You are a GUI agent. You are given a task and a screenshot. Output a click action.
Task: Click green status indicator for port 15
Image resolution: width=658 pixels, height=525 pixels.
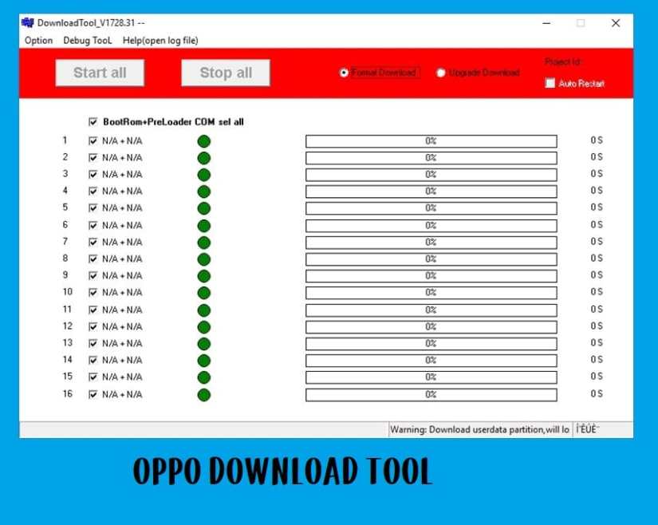point(204,377)
